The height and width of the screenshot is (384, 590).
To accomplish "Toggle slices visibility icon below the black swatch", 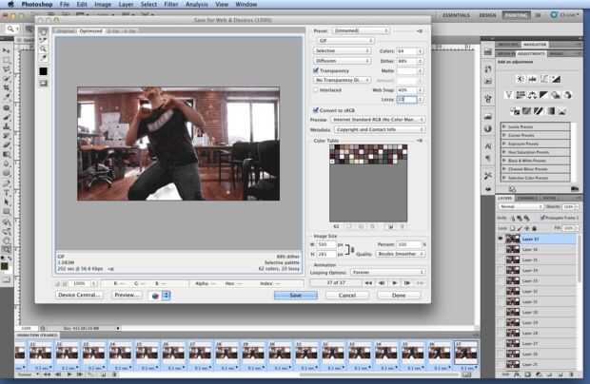I will pos(43,83).
